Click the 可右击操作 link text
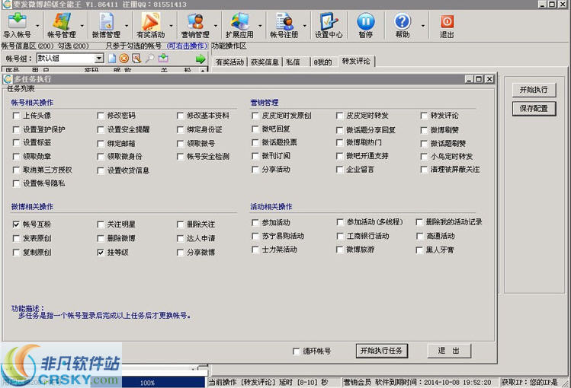 (188, 46)
